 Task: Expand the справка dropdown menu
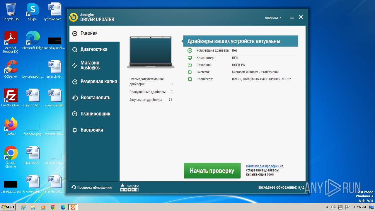tap(273, 18)
